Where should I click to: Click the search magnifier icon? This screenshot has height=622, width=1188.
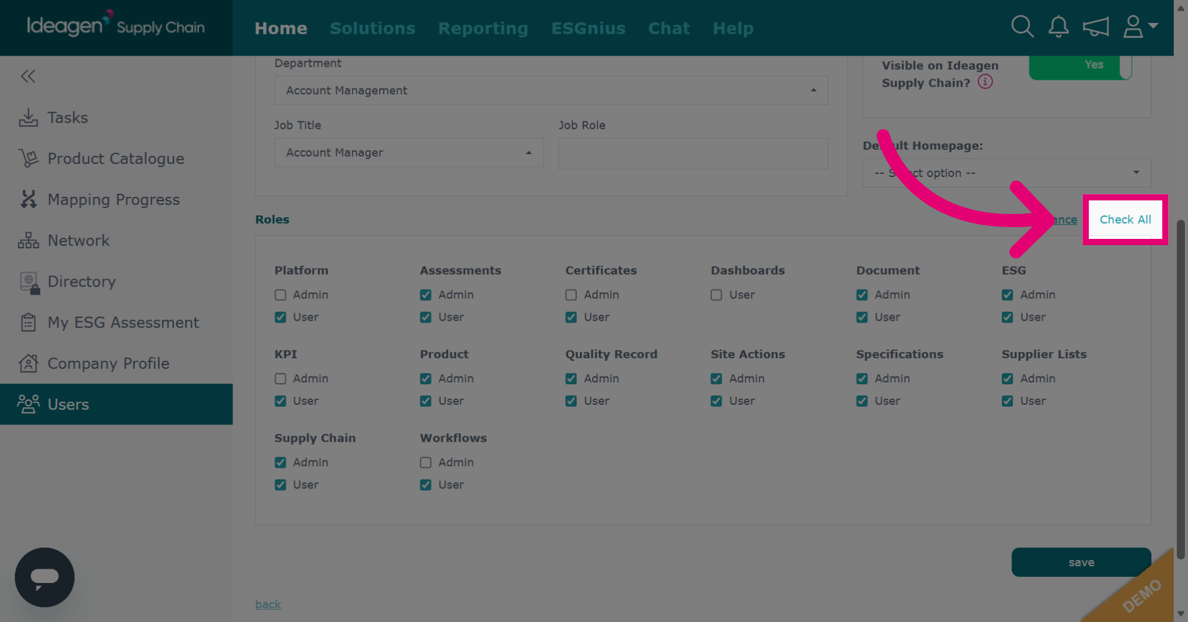click(x=1022, y=27)
